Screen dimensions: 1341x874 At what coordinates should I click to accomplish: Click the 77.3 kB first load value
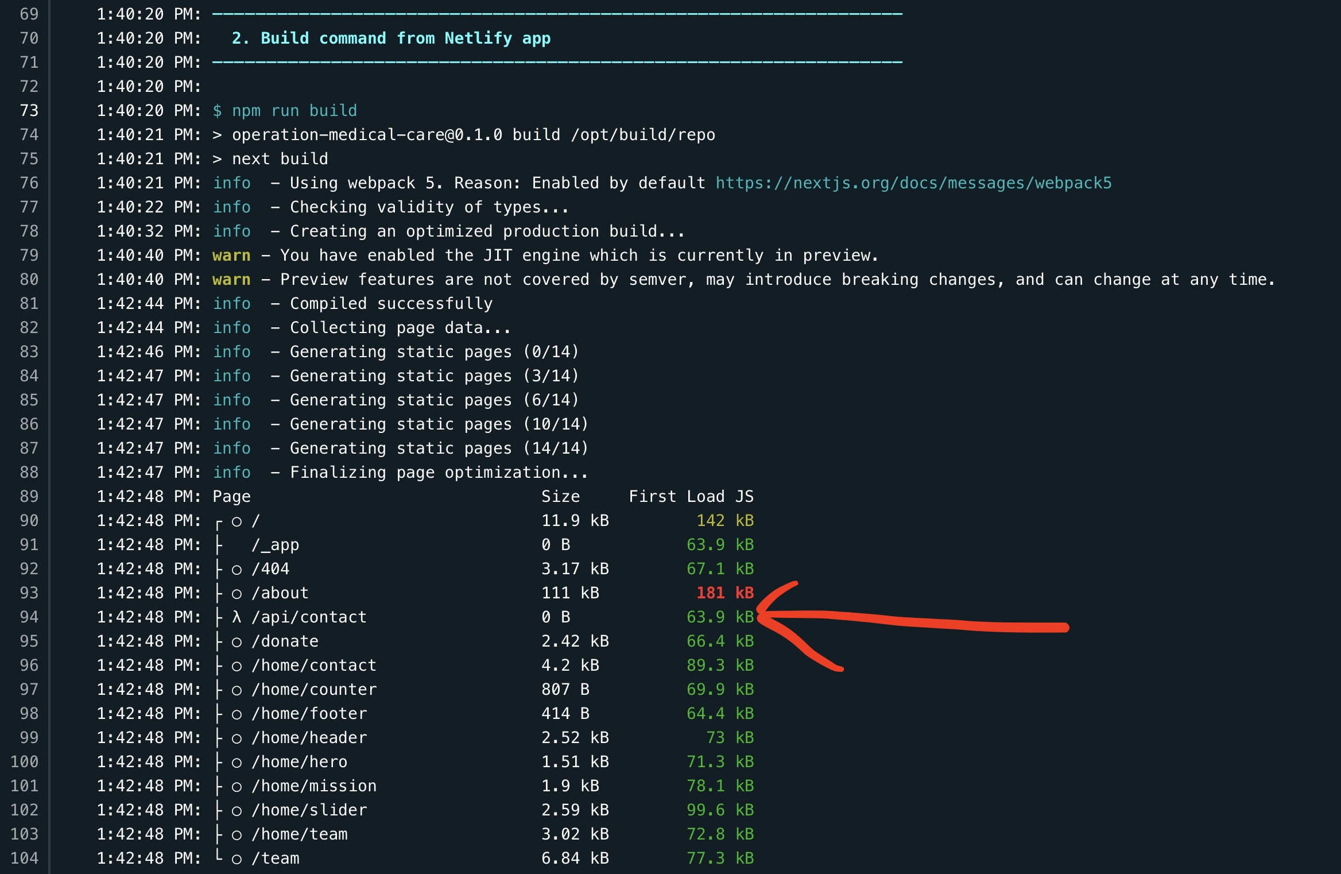(720, 858)
